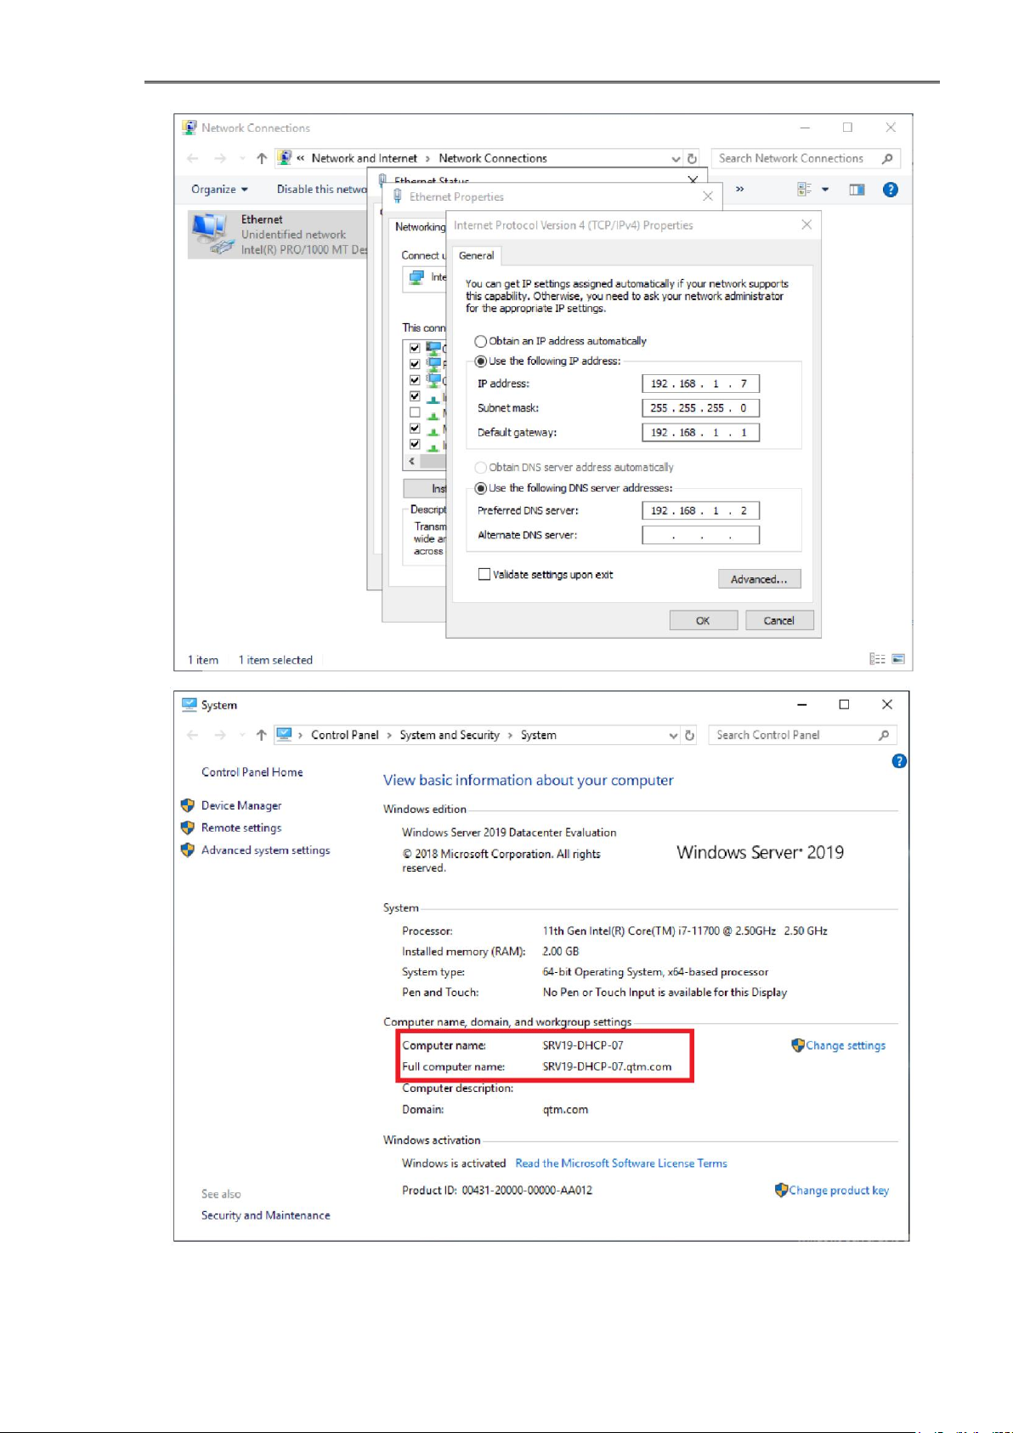Open address history dropdown in System window

click(673, 735)
